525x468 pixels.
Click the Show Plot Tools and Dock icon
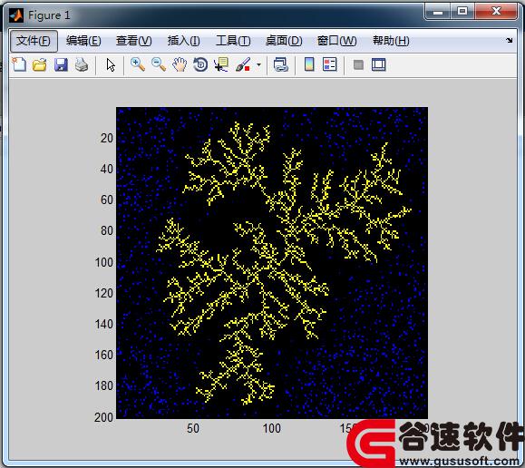379,64
